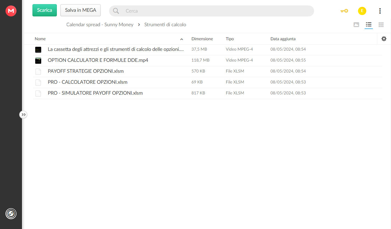Switch to grid thumbnail view toggle
The height and width of the screenshot is (229, 391).
tap(381, 25)
